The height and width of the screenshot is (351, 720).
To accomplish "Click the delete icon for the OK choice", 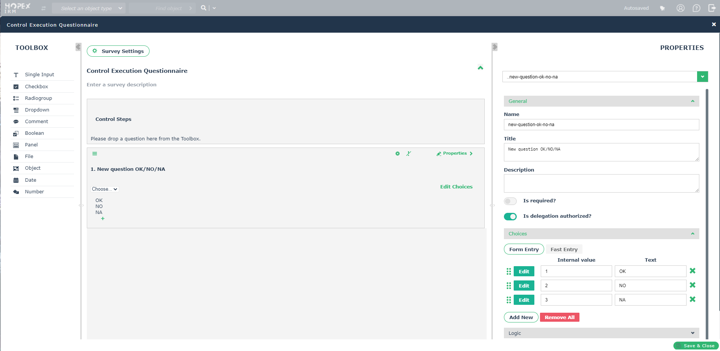I will pos(693,271).
